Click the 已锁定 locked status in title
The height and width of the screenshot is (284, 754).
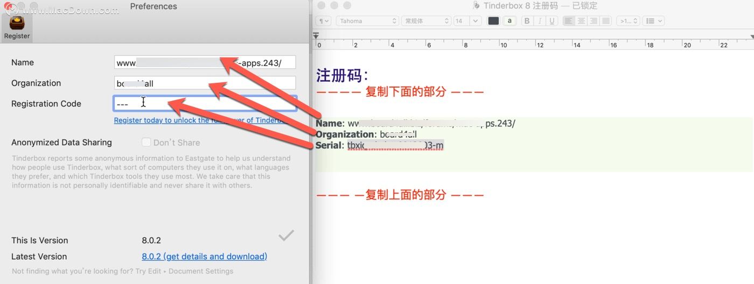585,6
